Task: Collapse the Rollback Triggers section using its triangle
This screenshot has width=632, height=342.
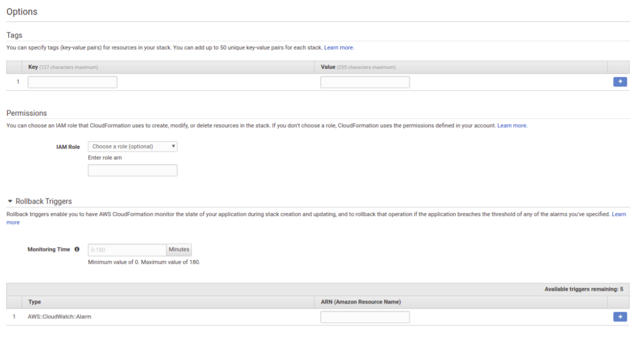Action: point(10,201)
